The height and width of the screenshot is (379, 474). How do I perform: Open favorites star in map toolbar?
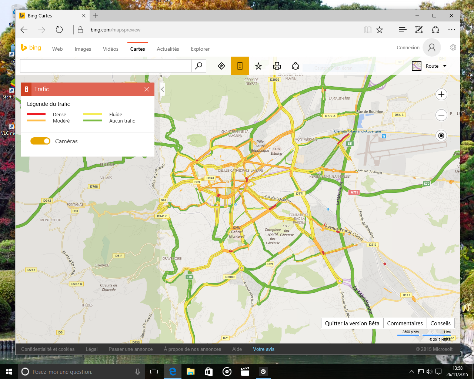pyautogui.click(x=258, y=66)
